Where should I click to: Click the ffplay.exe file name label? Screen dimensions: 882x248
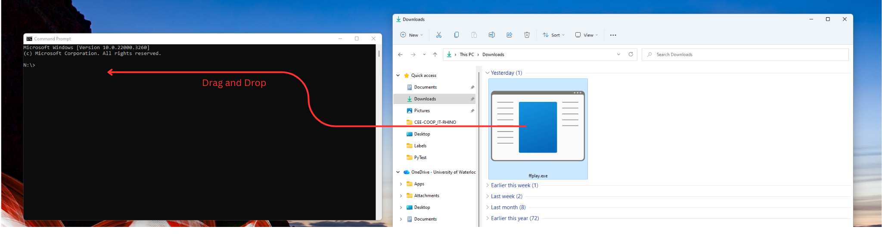(538, 176)
